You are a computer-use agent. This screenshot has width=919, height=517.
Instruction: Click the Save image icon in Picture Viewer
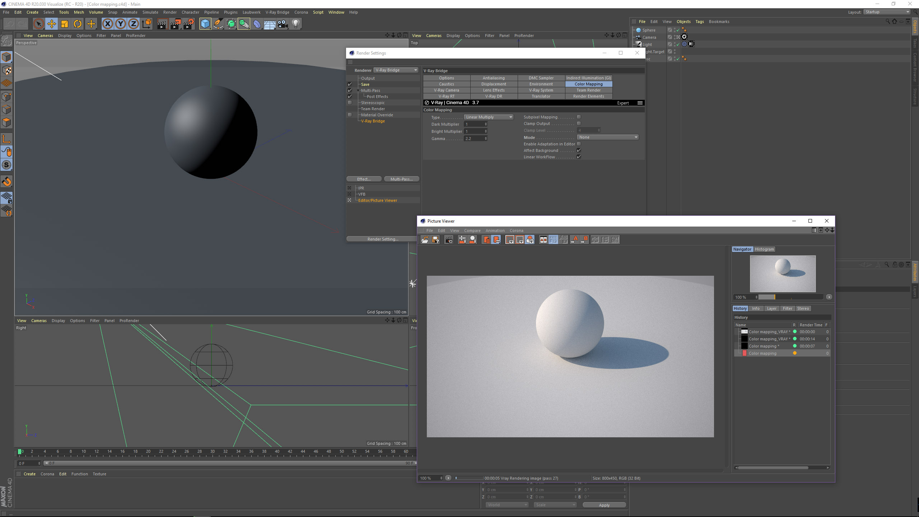tap(435, 240)
